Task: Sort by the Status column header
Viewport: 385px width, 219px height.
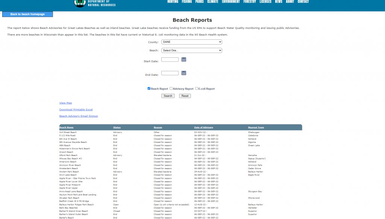Action: point(117,127)
